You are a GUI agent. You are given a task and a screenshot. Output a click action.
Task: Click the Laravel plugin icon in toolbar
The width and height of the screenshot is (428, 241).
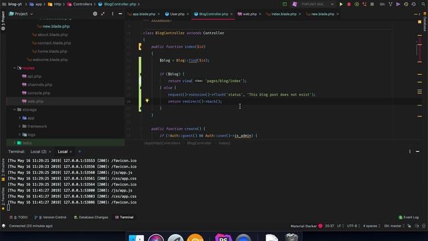[x=294, y=4]
